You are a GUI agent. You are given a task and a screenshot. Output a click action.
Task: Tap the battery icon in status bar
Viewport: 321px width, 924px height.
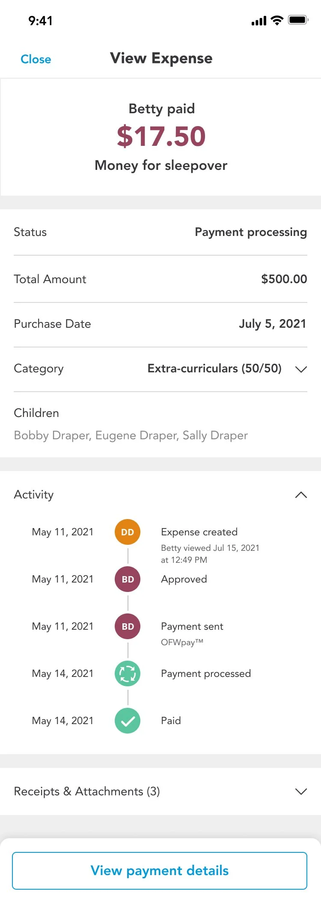click(x=298, y=20)
